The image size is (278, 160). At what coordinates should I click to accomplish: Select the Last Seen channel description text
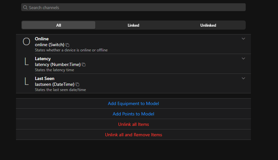[60, 90]
